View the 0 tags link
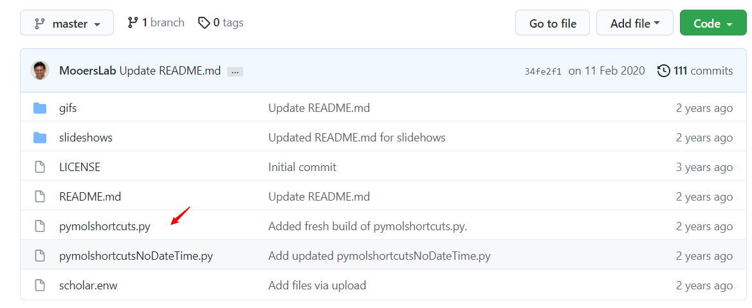 click(x=221, y=23)
